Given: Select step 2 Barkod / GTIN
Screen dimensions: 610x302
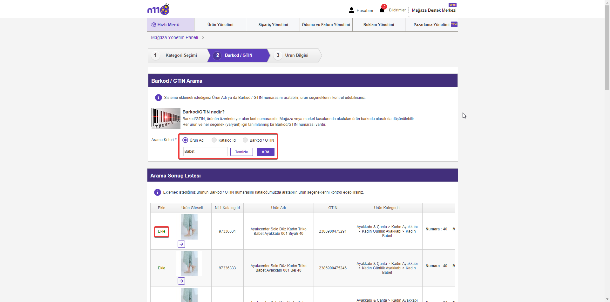Looking at the screenshot, I should click(x=238, y=55).
